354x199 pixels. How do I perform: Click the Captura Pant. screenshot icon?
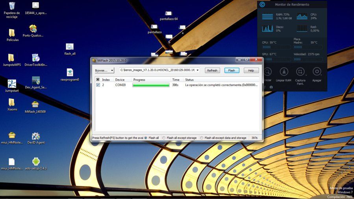tap(300, 72)
